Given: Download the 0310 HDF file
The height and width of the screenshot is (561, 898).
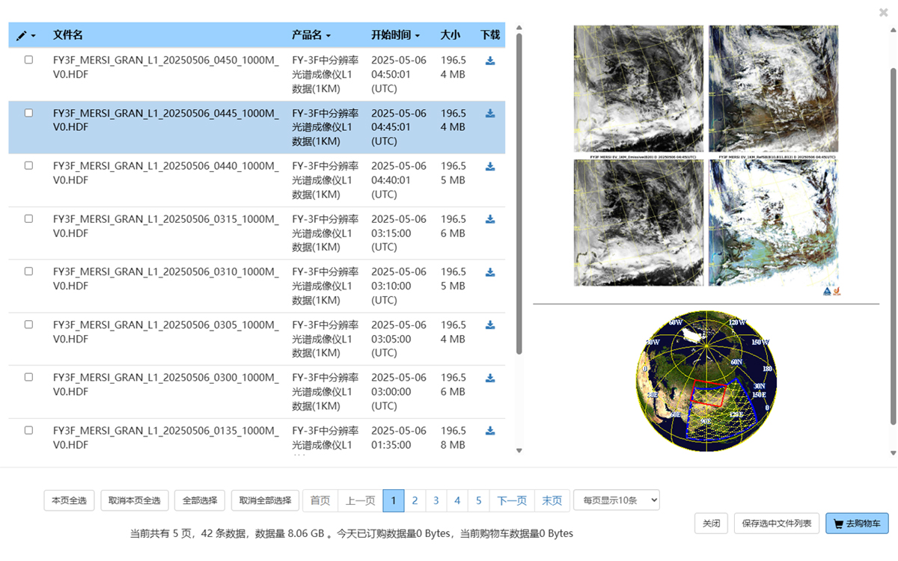Looking at the screenshot, I should pyautogui.click(x=490, y=272).
